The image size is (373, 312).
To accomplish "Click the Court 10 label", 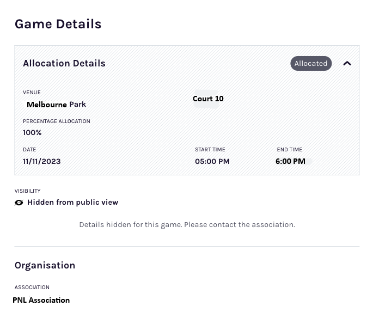I will point(208,99).
